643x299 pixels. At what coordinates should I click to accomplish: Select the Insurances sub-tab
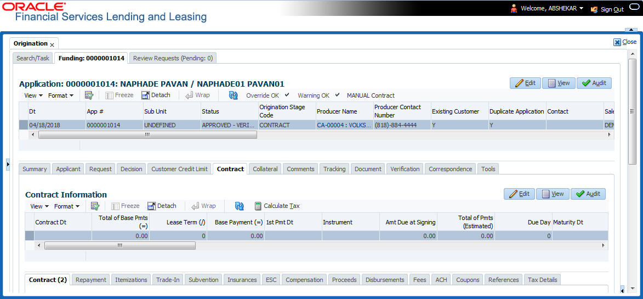[242, 279]
